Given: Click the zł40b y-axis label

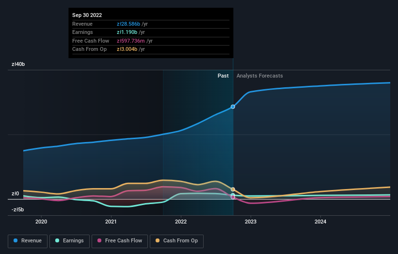Looking at the screenshot, I should pos(18,64).
